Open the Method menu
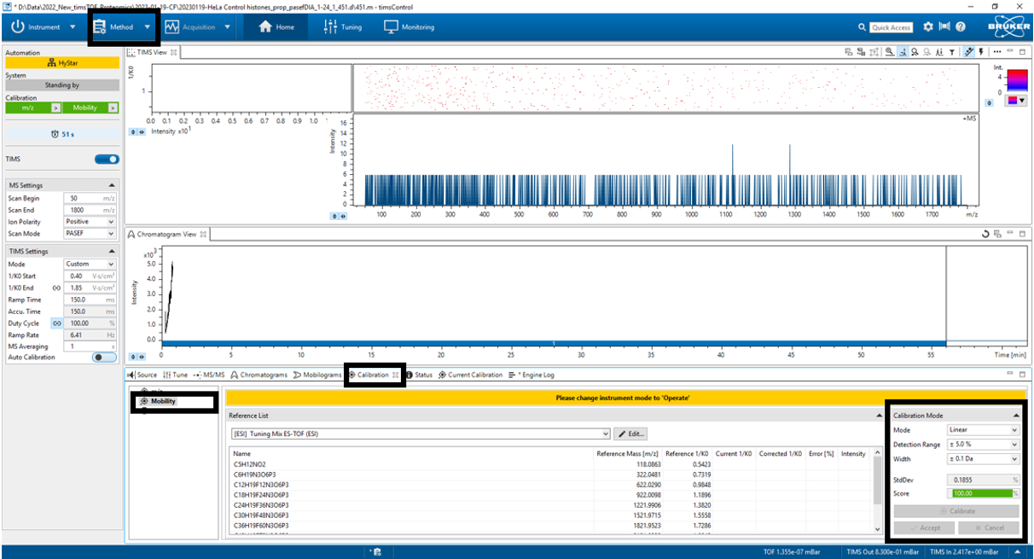The width and height of the screenshot is (1034, 559). click(x=124, y=26)
